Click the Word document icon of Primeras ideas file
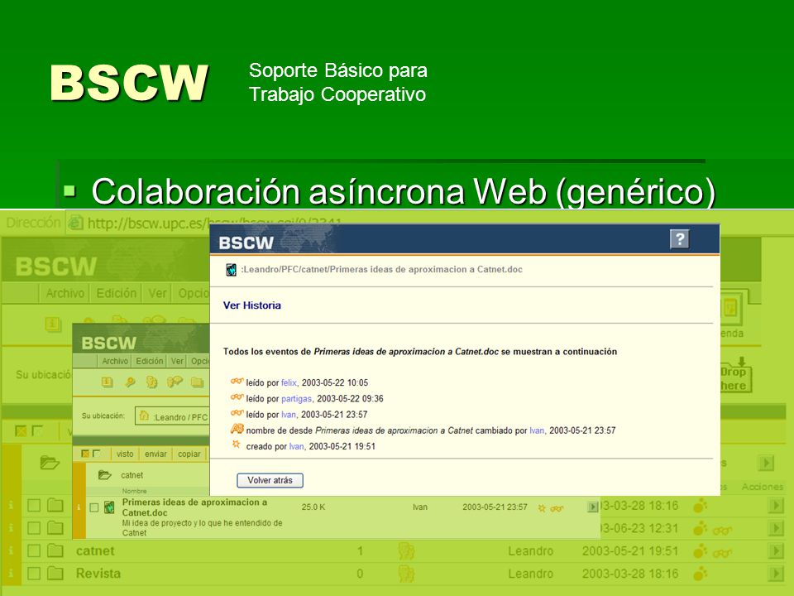This screenshot has width=794, height=596. 109,507
